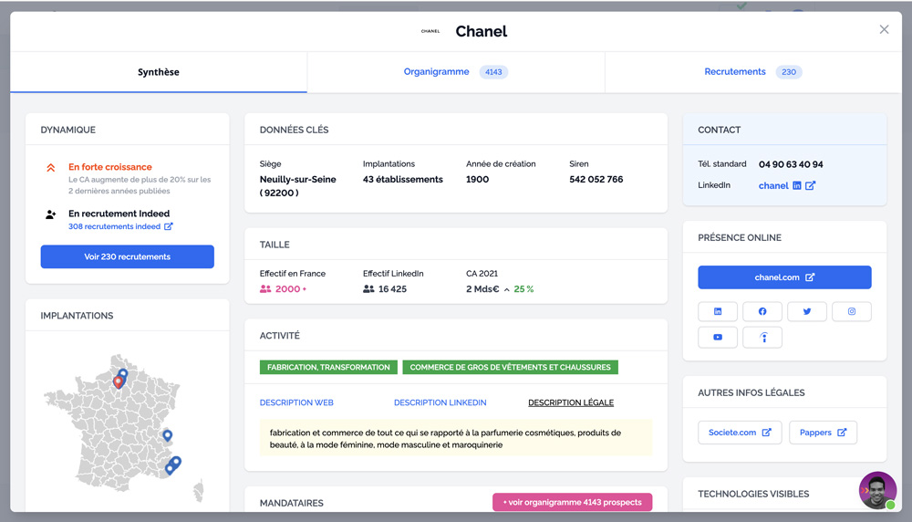Click the 43 établissements value
Image resolution: width=912 pixels, height=522 pixels.
[403, 179]
